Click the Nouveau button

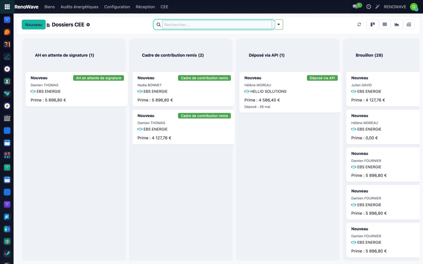click(x=34, y=25)
